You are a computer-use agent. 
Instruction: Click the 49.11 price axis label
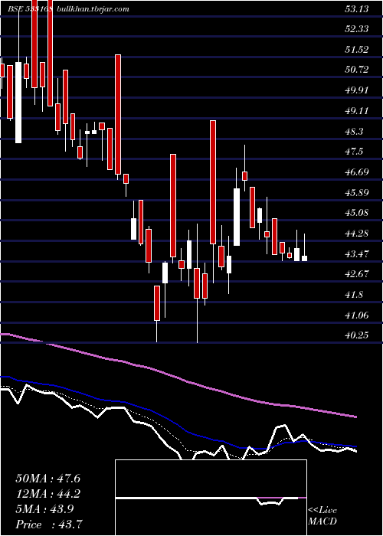point(357,111)
